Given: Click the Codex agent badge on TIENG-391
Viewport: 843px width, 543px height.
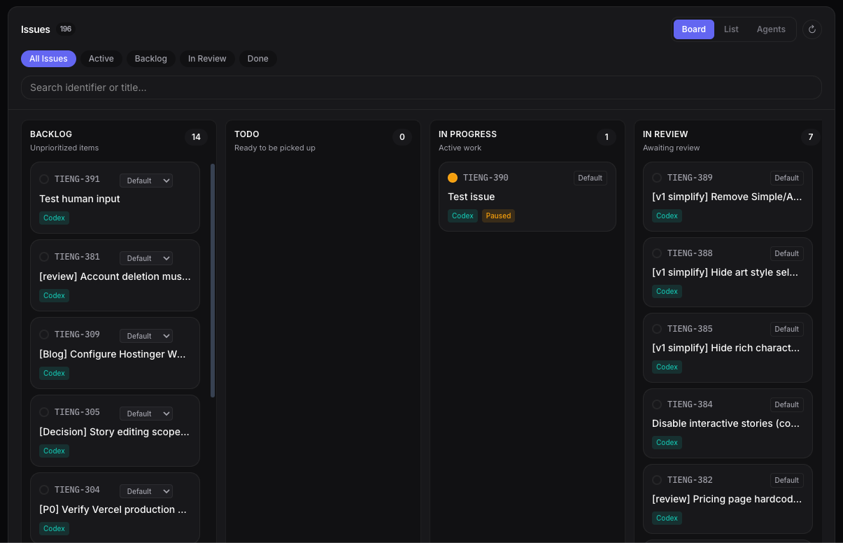Looking at the screenshot, I should click(54, 218).
